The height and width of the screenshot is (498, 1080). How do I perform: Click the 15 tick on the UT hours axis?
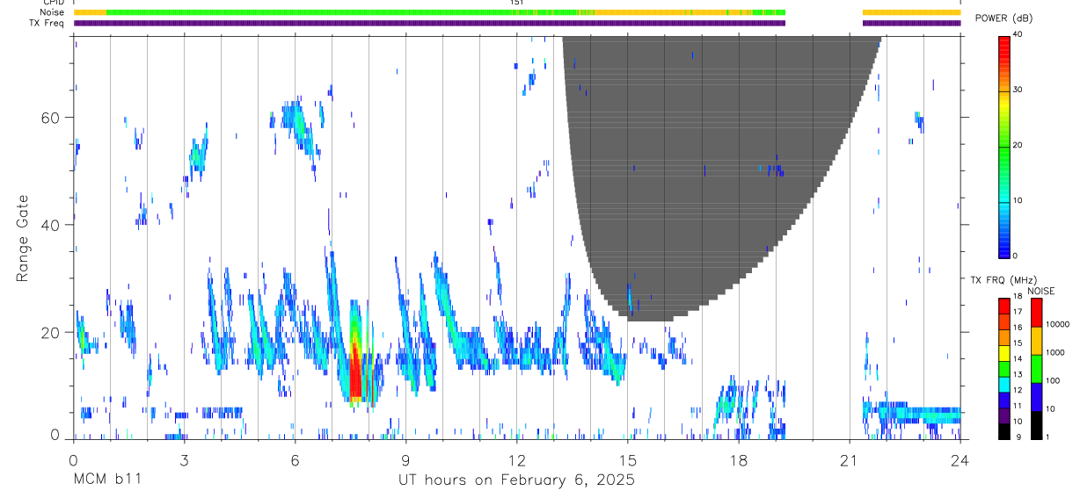point(628,459)
